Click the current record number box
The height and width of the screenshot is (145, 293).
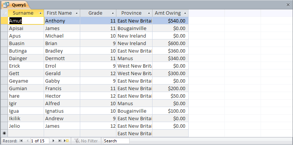coord(40,141)
